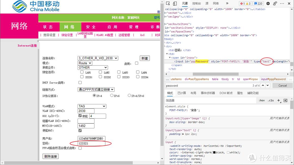Viewport: 294px width, 165px height.
Task: Select the inspect element tool in DevTools
Action: click(168, 4)
